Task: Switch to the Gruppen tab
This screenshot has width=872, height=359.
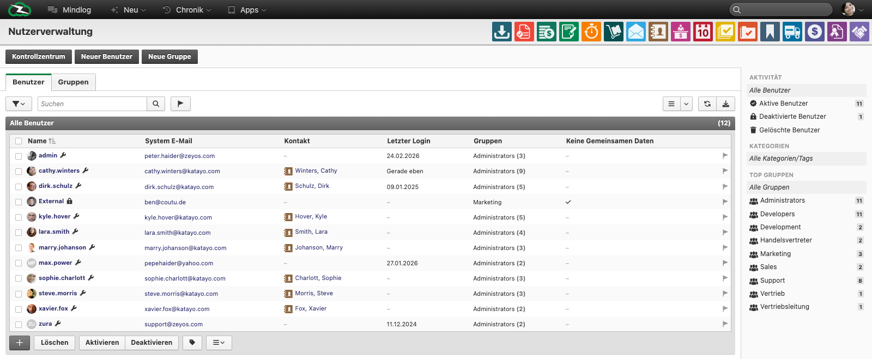Action: [x=73, y=82]
